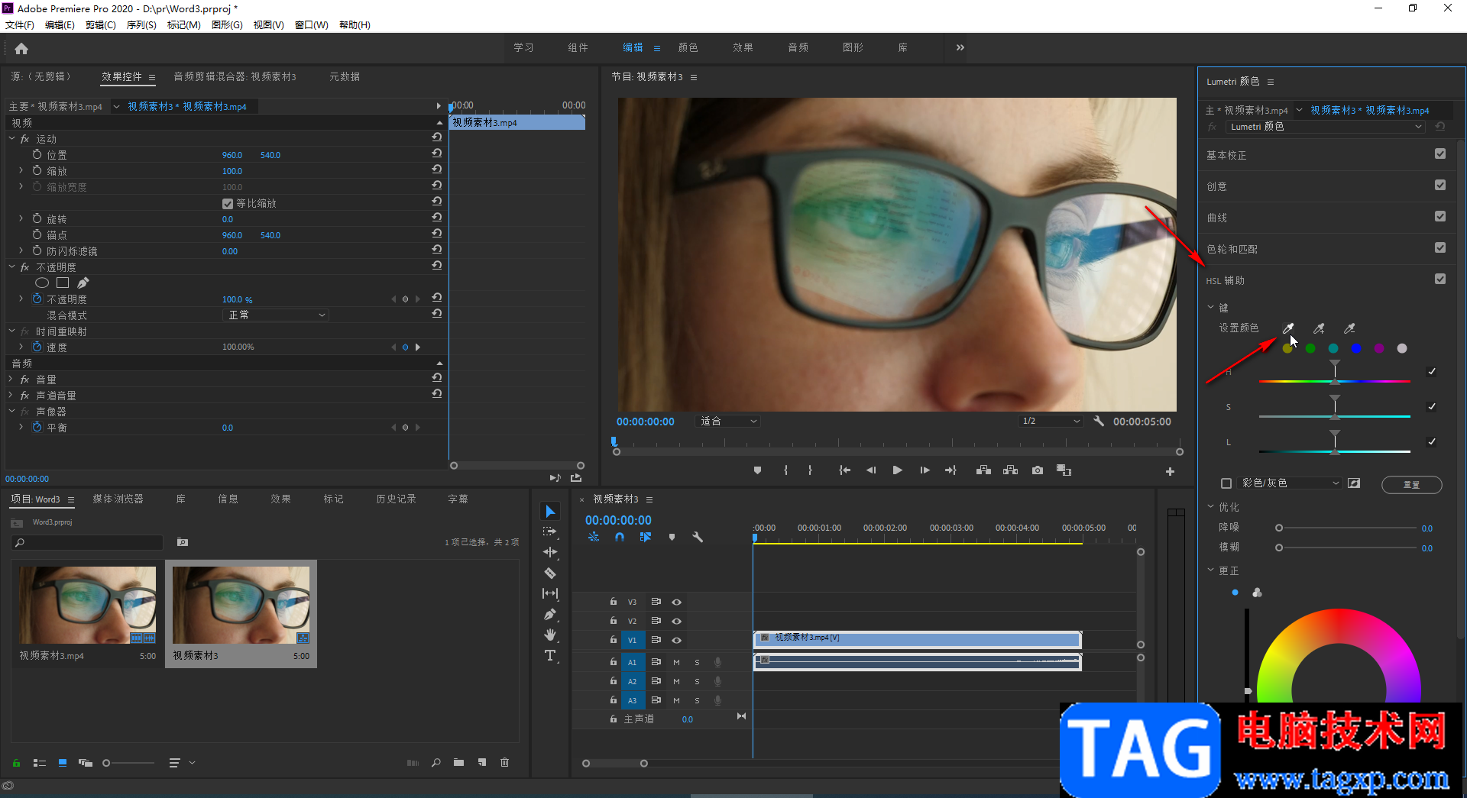Uncheck the uniform scale checkbox

coord(228,204)
